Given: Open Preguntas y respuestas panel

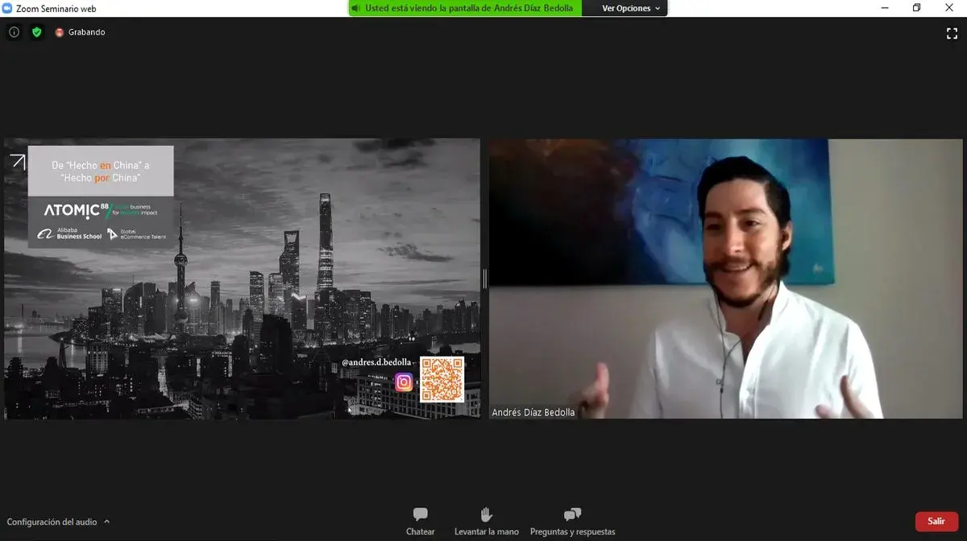Looking at the screenshot, I should pyautogui.click(x=572, y=521).
